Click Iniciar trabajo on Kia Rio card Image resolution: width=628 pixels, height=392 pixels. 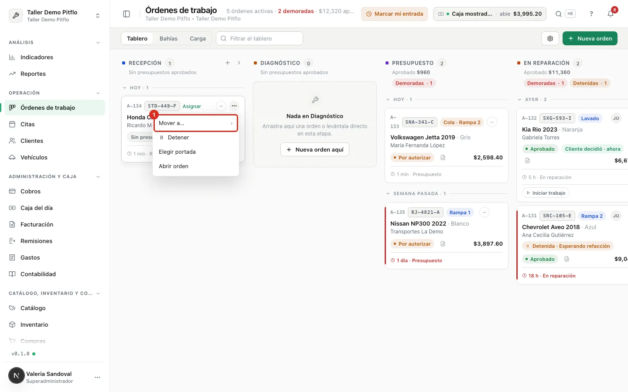[x=546, y=193]
